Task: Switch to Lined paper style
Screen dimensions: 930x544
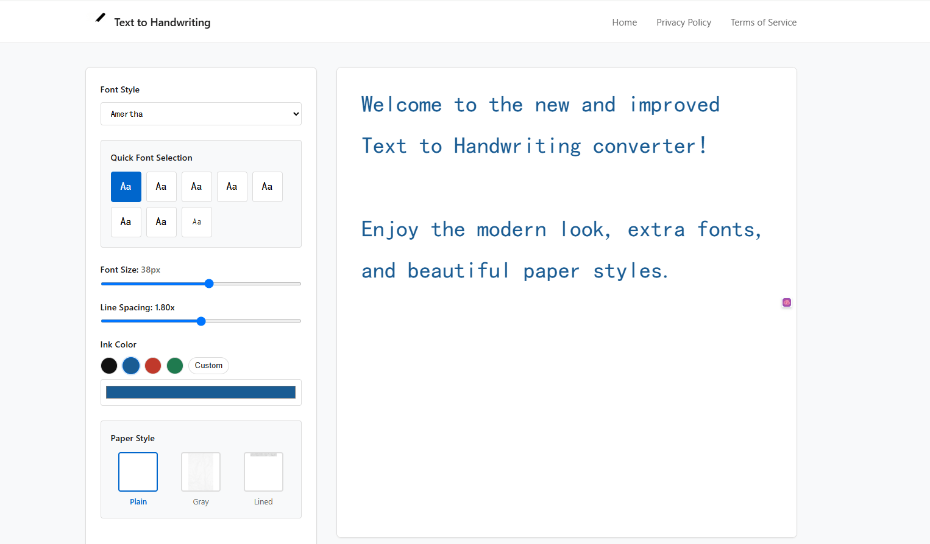Action: (263, 472)
